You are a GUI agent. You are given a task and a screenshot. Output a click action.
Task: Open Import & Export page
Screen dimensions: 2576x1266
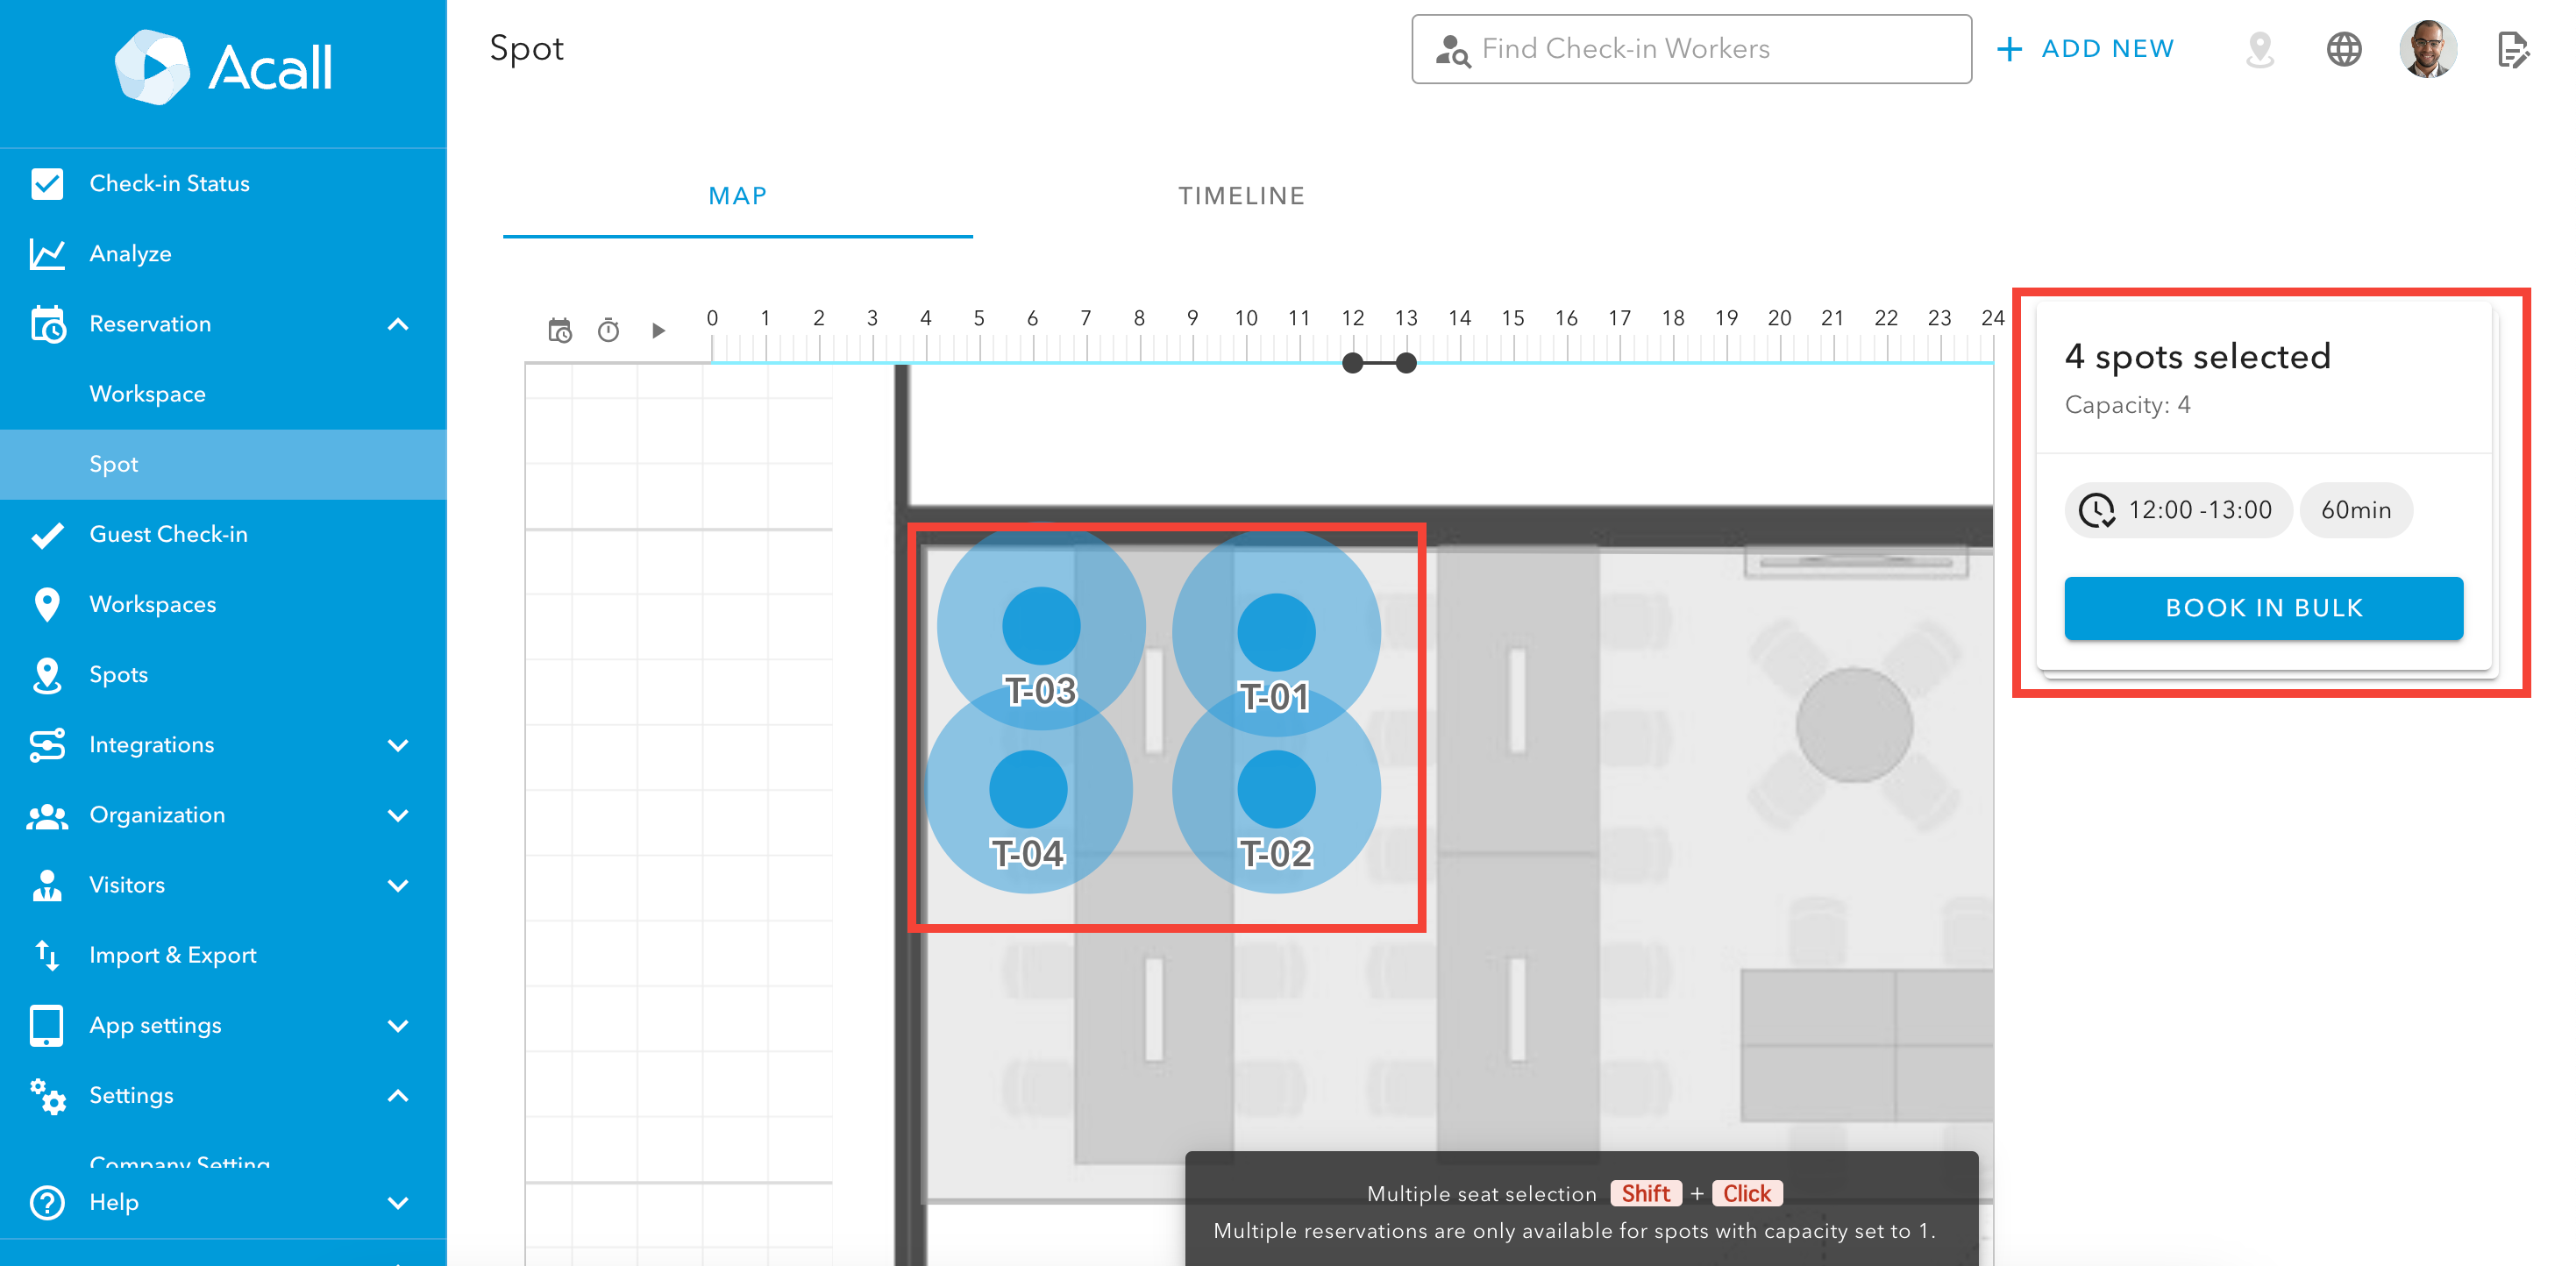click(223, 955)
